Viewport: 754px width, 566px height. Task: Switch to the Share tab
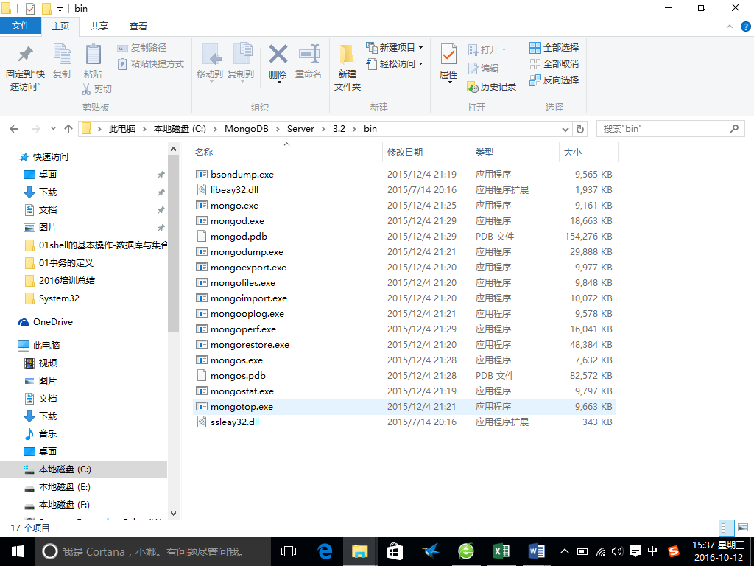(x=99, y=27)
